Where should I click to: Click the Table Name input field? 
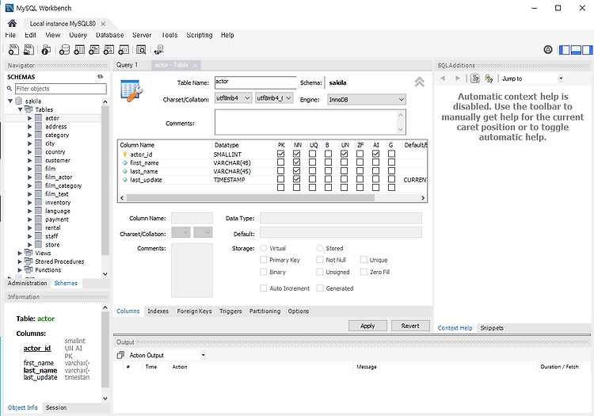pyautogui.click(x=255, y=82)
